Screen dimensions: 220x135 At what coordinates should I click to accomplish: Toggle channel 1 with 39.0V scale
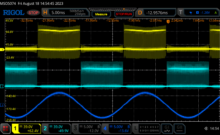[x=26, y=128]
